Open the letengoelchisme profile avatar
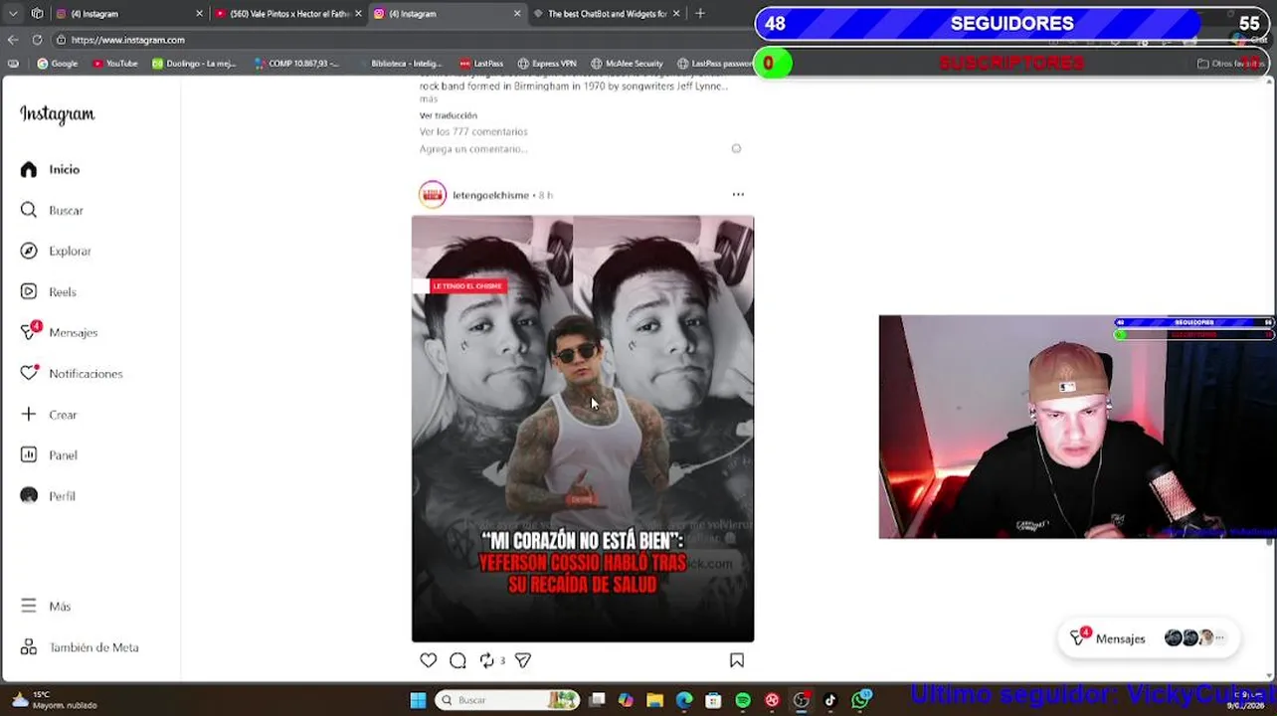The image size is (1277, 716). [433, 195]
